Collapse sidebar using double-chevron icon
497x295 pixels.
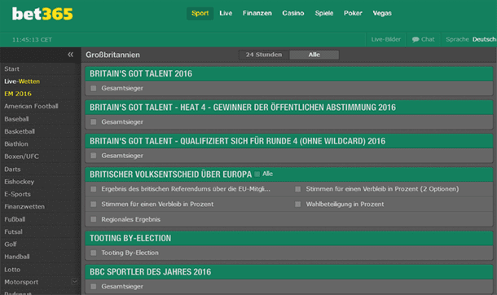pos(70,55)
